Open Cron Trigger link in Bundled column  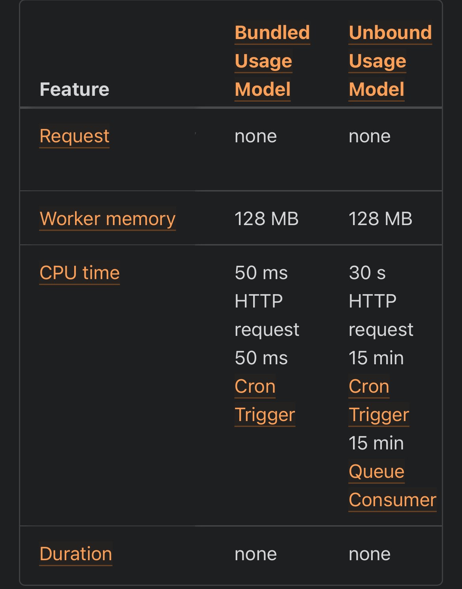(264, 400)
